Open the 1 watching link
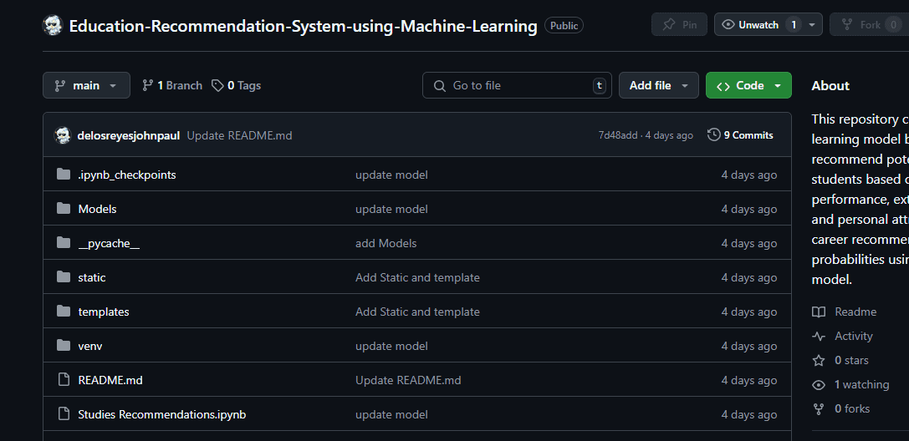This screenshot has height=441, width=909. tap(861, 385)
